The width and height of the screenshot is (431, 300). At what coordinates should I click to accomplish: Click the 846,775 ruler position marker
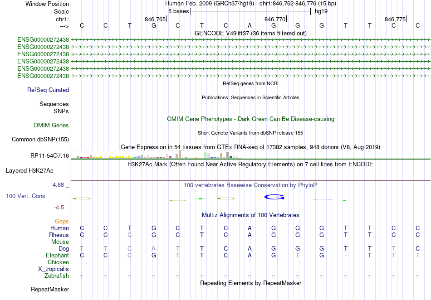[396, 19]
